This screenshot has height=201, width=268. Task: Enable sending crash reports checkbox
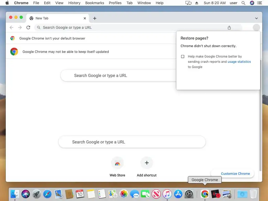183,57
